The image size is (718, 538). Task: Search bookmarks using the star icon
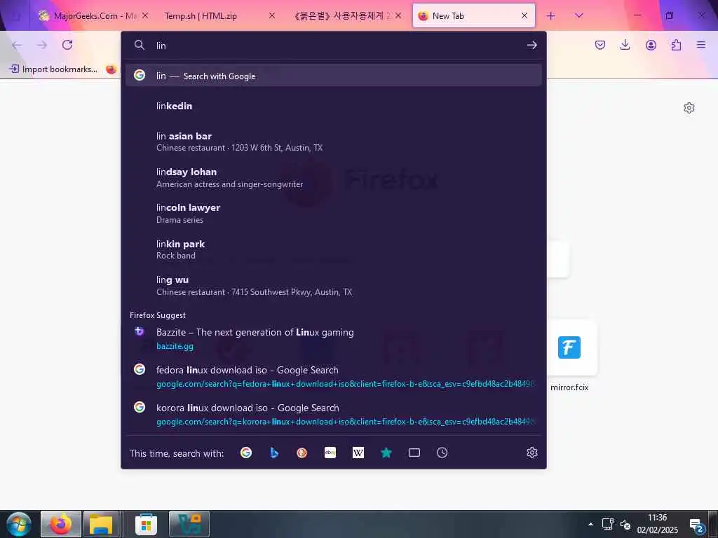coord(386,453)
